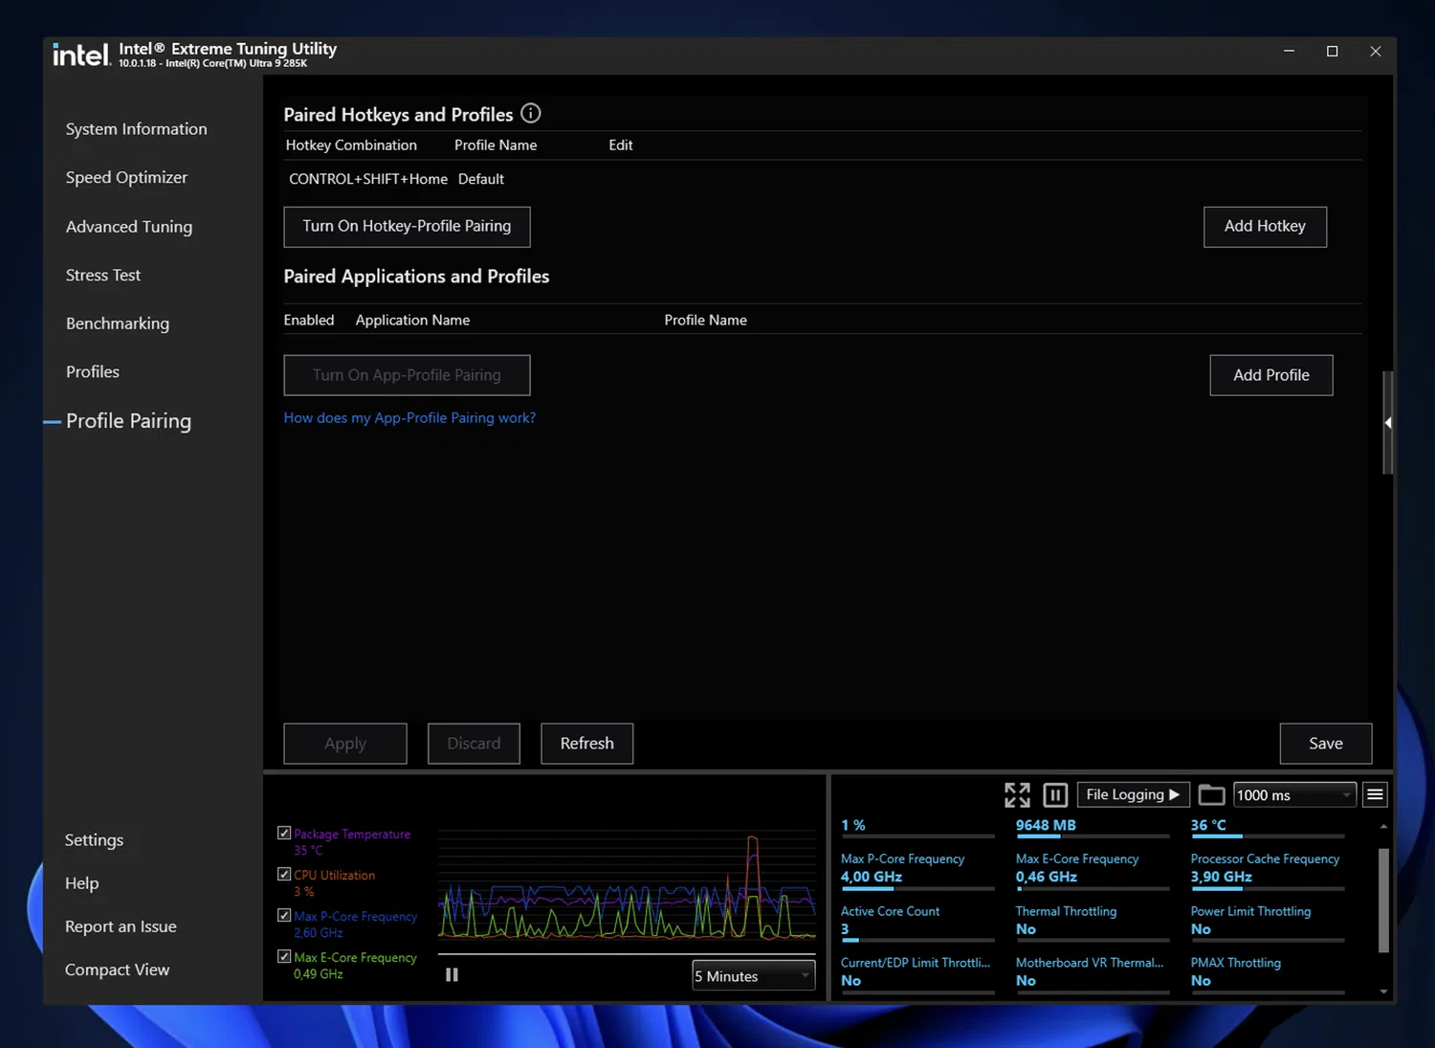Uncheck Package Temperature in graph legend

click(284, 833)
